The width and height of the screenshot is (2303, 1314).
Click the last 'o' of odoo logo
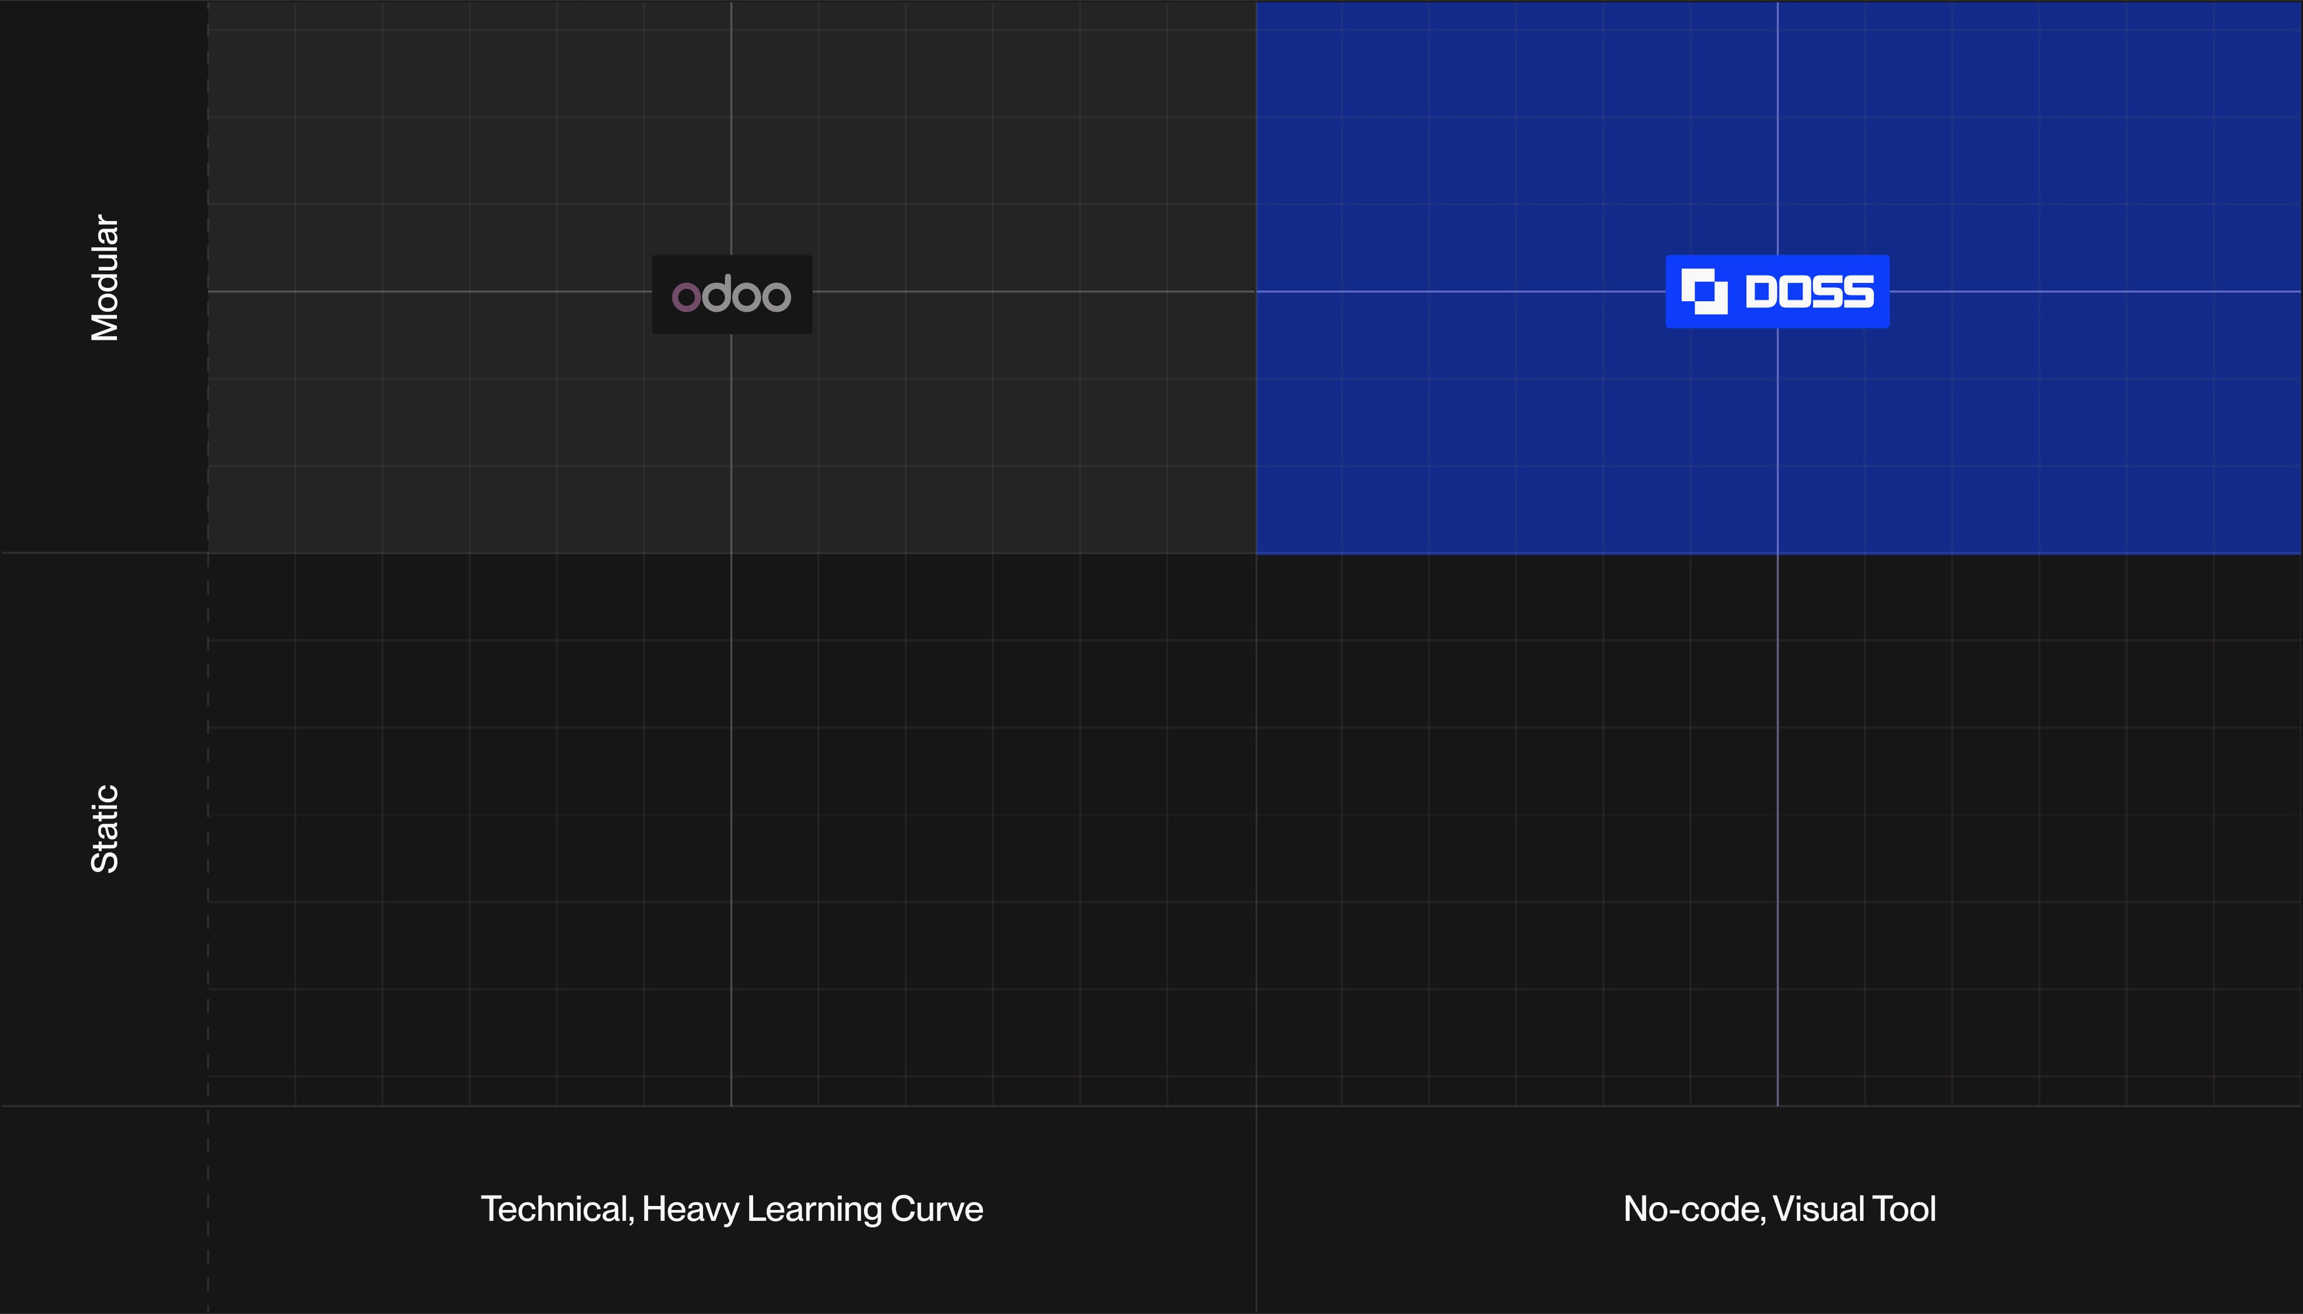(x=776, y=297)
